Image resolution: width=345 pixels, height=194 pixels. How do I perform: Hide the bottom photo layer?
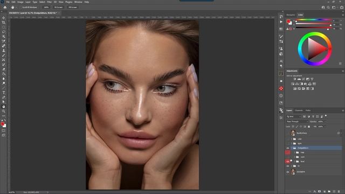pos(287,172)
